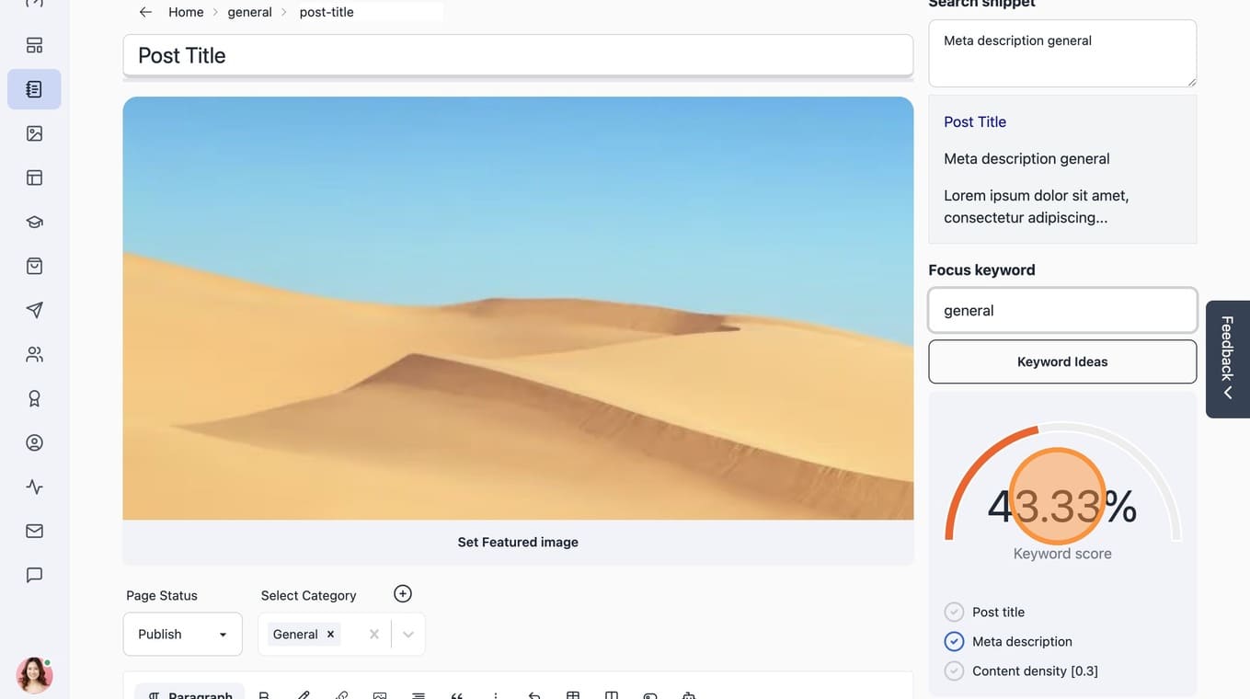Open the Paragraph style dropdown
The height and width of the screenshot is (699, 1250).
[189, 693]
